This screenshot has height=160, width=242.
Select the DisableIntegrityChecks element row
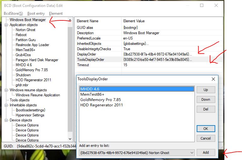[x=149, y=49]
